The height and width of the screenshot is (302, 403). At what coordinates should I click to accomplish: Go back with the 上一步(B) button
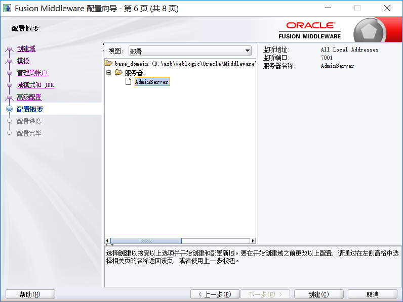click(215, 294)
